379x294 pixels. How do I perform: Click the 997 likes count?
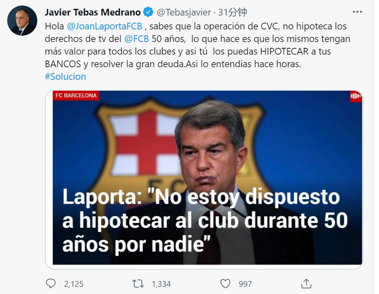click(x=246, y=284)
